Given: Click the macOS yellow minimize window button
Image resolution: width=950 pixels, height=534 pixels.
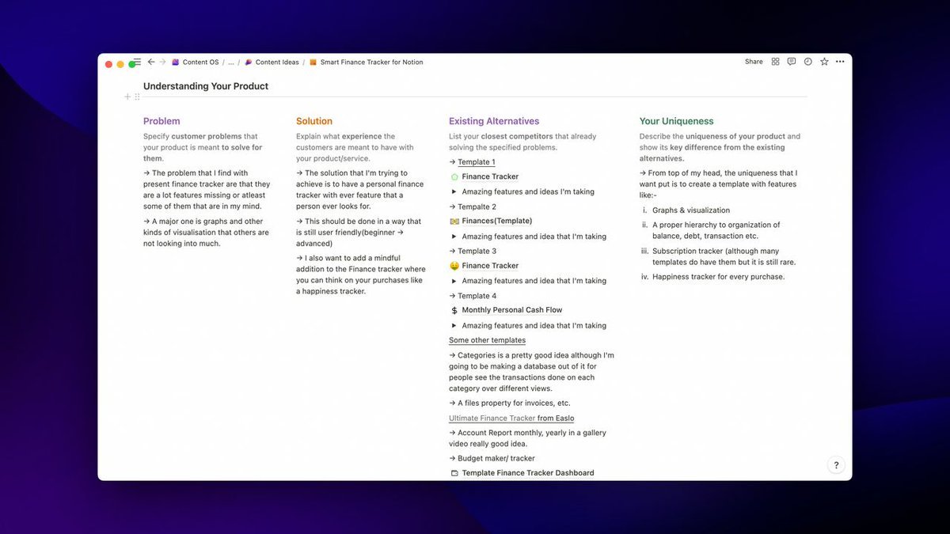Looking at the screenshot, I should pyautogui.click(x=120, y=64).
